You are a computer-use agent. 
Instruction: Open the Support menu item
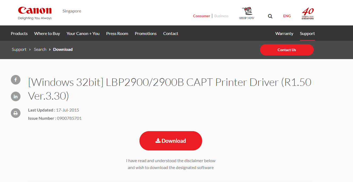307,33
